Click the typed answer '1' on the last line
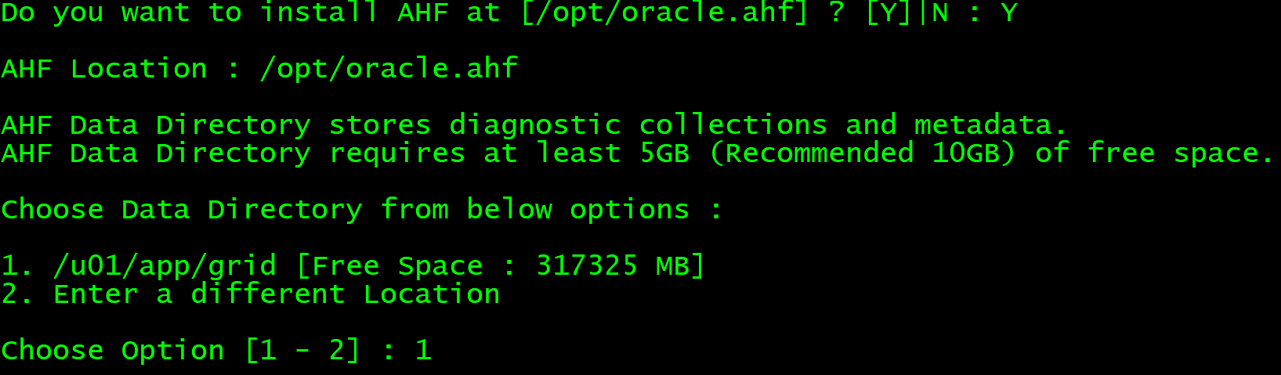1281x375 pixels. pyautogui.click(x=423, y=349)
